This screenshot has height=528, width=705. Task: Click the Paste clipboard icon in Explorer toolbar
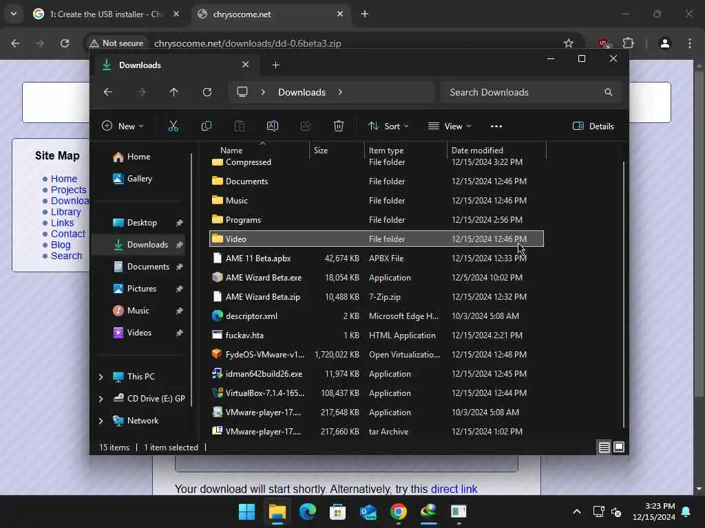(x=240, y=126)
